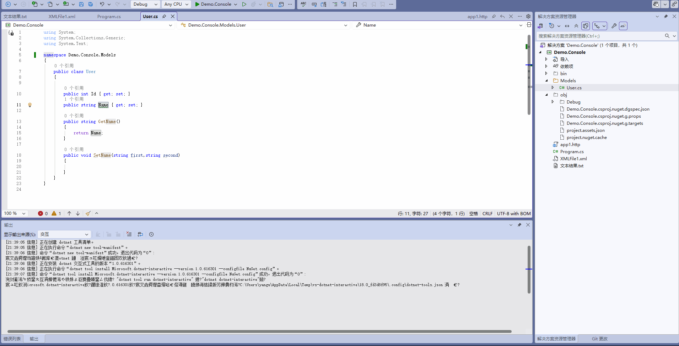
Task: Open Program.cs from the solution tree
Action: pos(572,152)
